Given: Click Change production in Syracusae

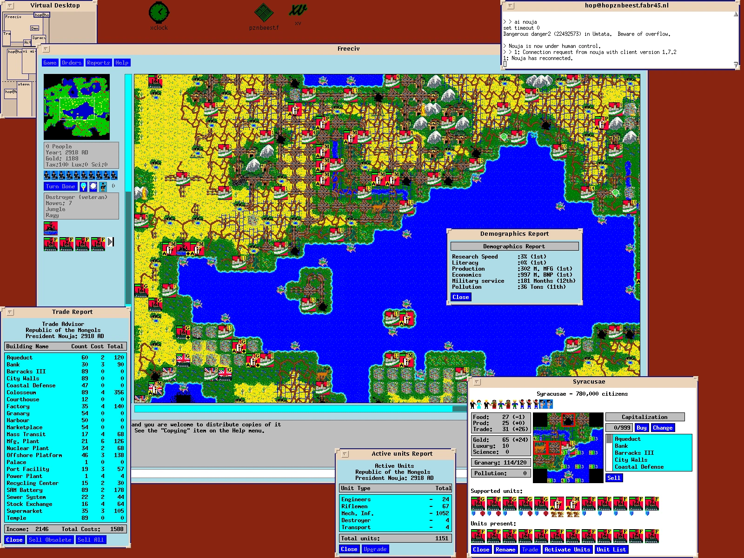Looking at the screenshot, I should click(x=663, y=428).
